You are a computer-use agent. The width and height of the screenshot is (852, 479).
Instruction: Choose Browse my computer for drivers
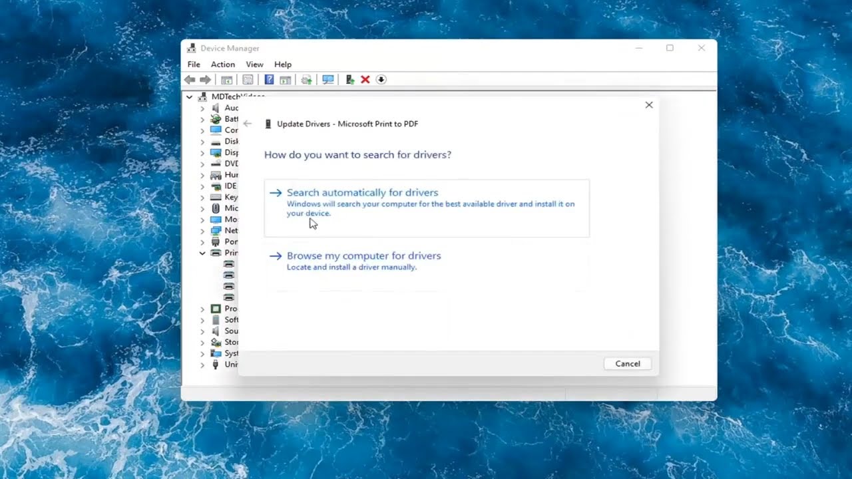(x=427, y=262)
